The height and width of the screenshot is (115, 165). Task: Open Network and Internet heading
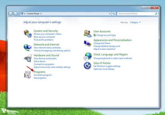[46, 44]
